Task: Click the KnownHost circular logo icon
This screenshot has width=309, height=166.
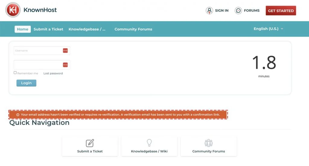Action: pos(13,10)
